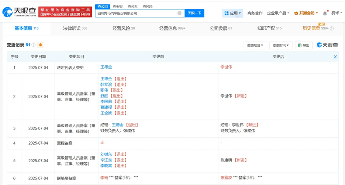Click the company name search input field
The width and height of the screenshot is (345, 185).
coord(137,13)
